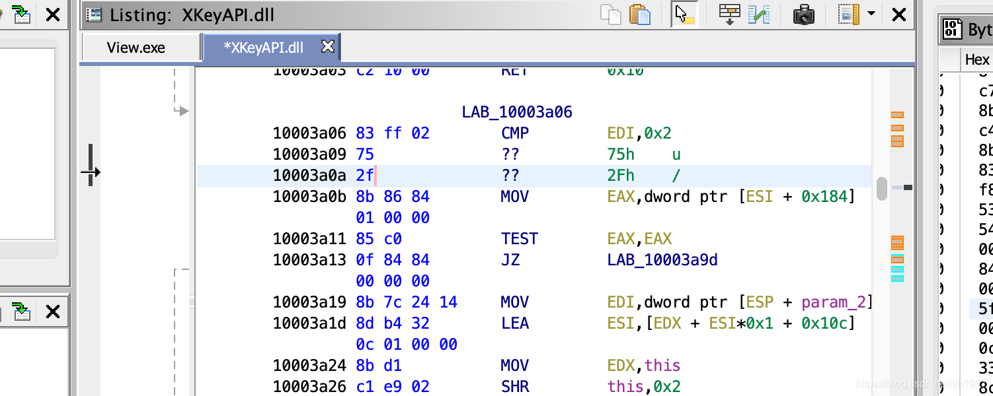Image resolution: width=993 pixels, height=396 pixels.
Task: Click bytes 83 ff 02 at 10003a06
Action: [x=393, y=133]
